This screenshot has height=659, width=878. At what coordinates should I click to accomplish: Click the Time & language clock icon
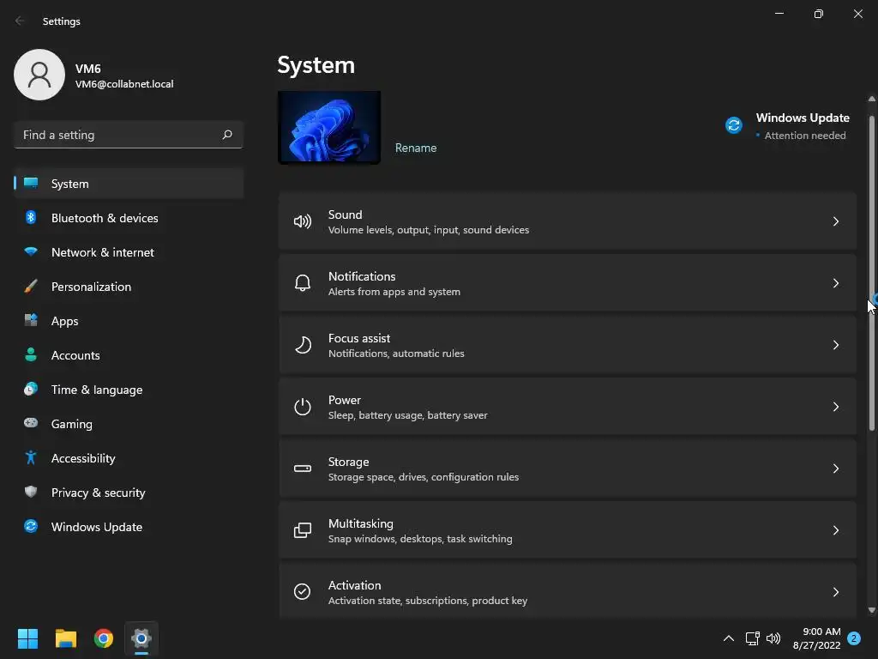[31, 389]
